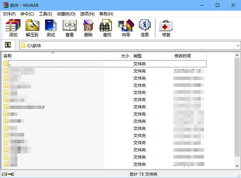
Task: Go up one folder level button
Action: pyautogui.click(x=8, y=46)
